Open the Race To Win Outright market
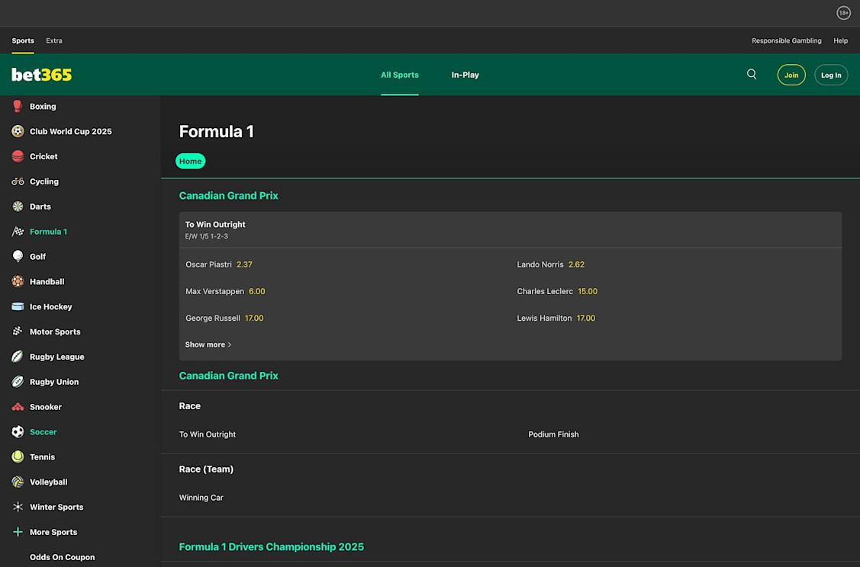The height and width of the screenshot is (567, 860). 208,434
